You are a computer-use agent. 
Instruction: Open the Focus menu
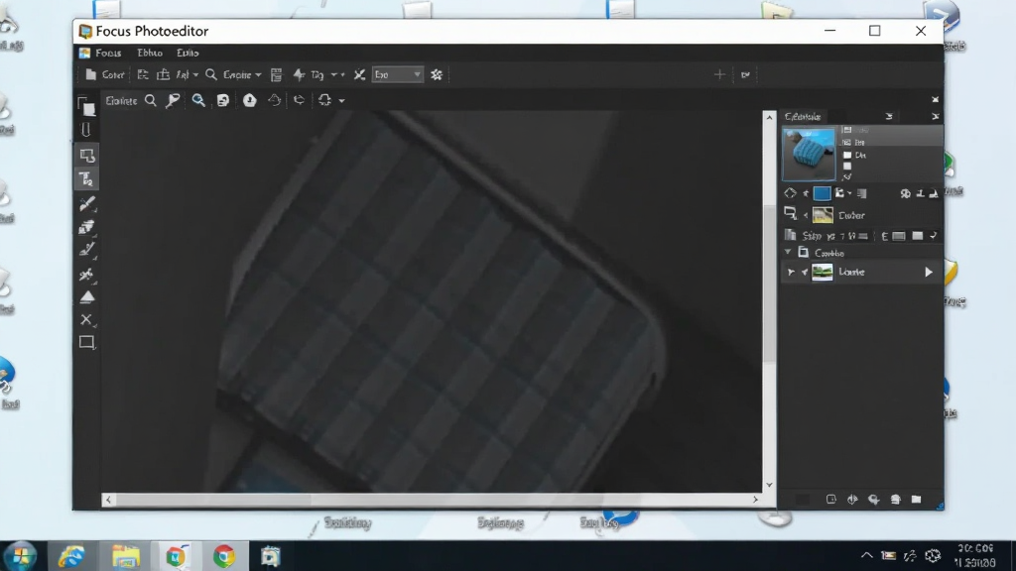click(108, 54)
